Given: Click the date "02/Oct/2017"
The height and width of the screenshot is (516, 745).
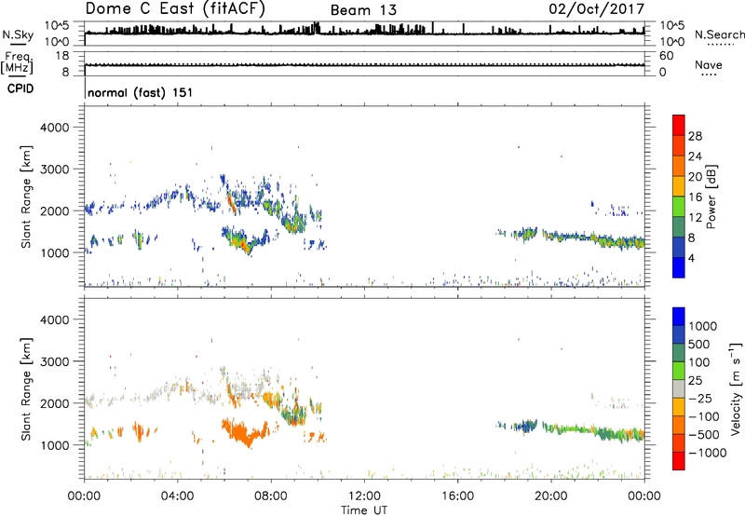Looking at the screenshot, I should (596, 9).
